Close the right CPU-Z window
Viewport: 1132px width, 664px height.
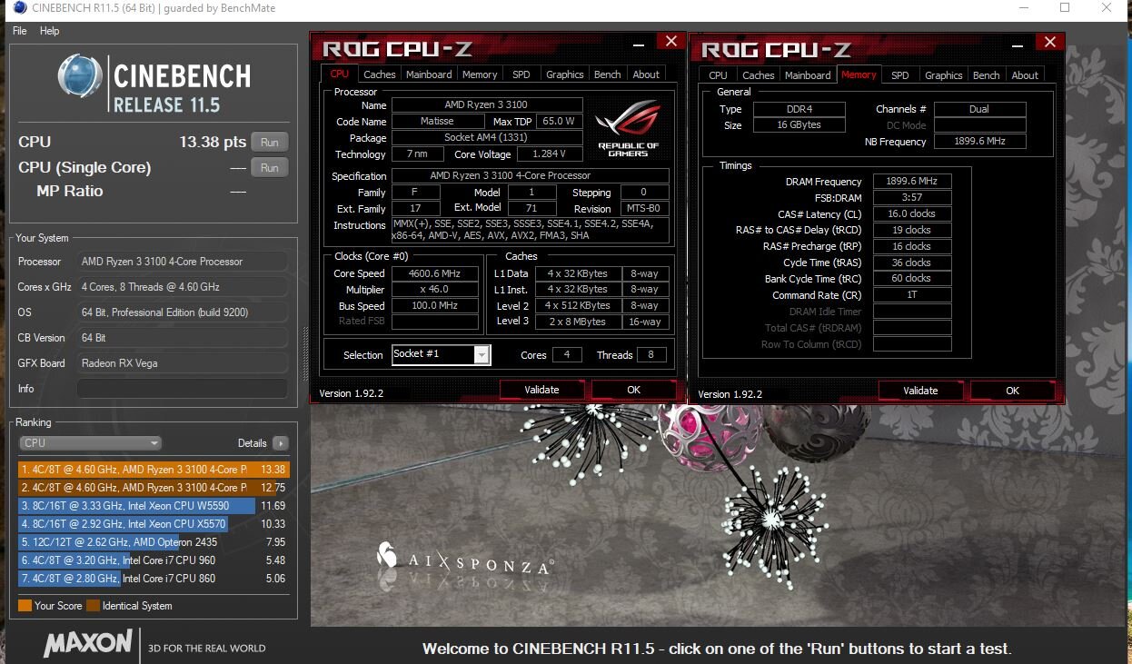pyautogui.click(x=1049, y=42)
